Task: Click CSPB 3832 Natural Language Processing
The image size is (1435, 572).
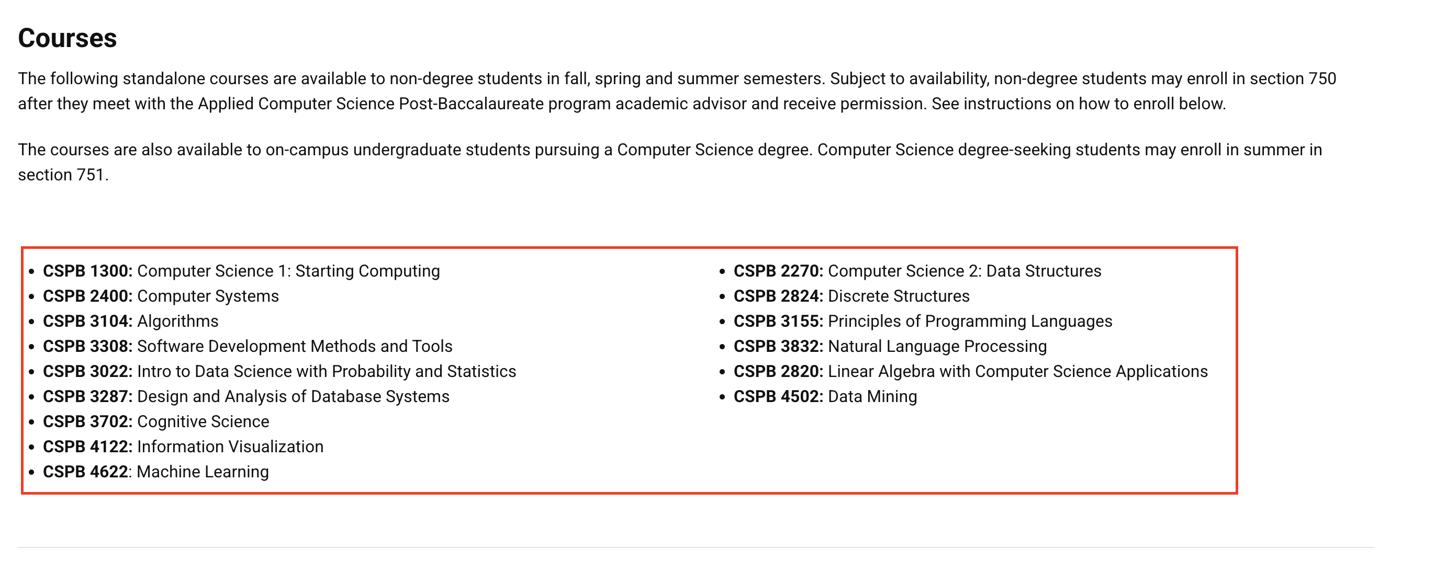Action: (x=890, y=346)
